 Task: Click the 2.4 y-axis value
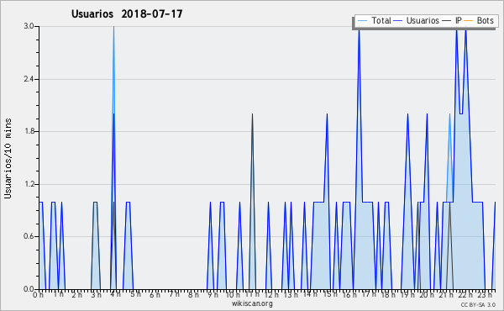click(29, 79)
